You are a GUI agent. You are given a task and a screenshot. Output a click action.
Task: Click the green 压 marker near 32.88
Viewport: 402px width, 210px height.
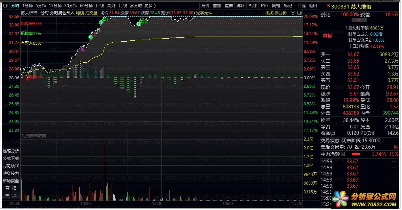click(101, 23)
